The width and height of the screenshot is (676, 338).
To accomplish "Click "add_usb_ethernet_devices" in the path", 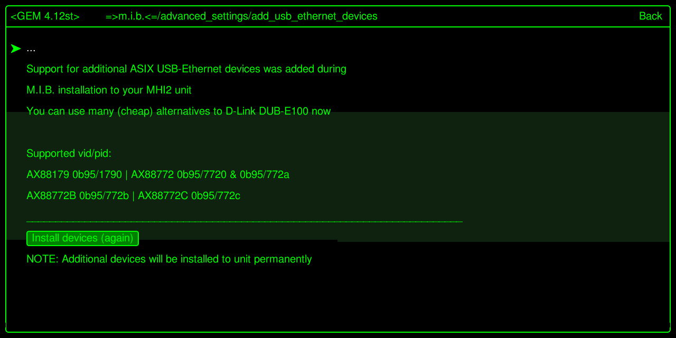I will pos(315,16).
